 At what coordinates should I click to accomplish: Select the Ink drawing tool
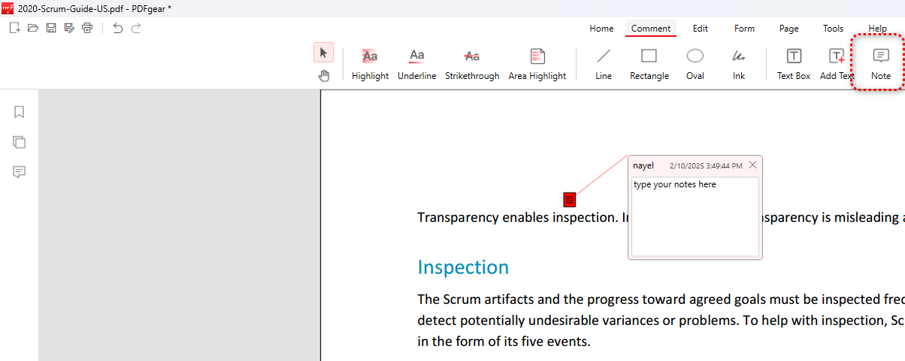click(739, 63)
